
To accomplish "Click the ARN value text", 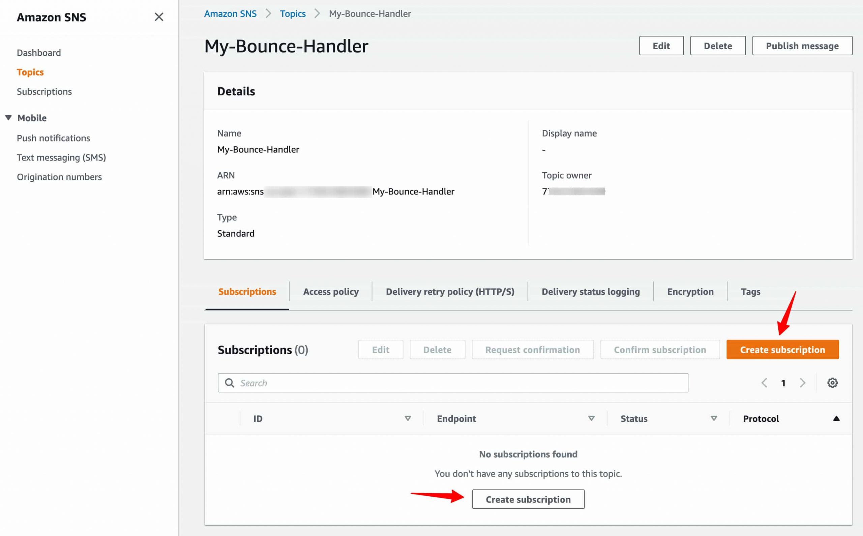I will point(336,191).
